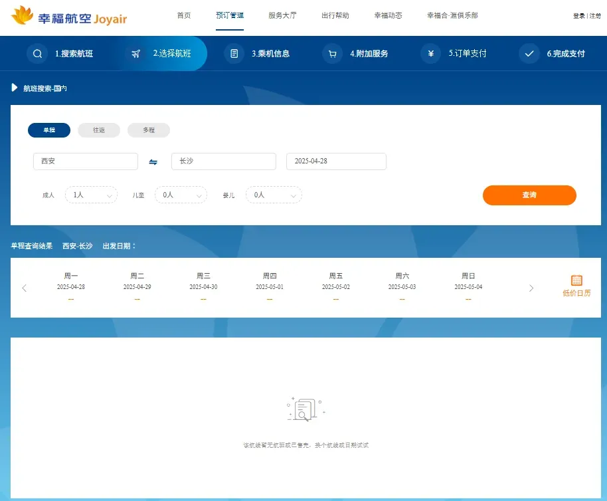The width and height of the screenshot is (607, 501).
Task: Open the 幸福合·滙俱乐部 menu item
Action: [452, 15]
